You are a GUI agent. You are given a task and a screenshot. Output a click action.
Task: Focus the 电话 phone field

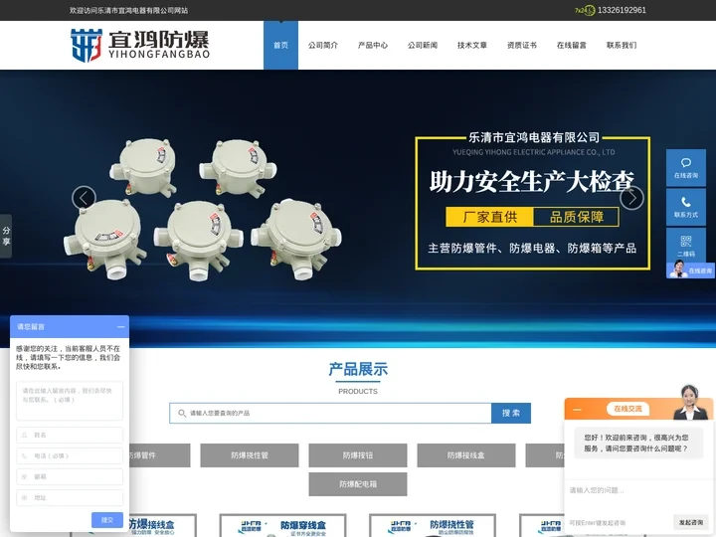click(70, 456)
